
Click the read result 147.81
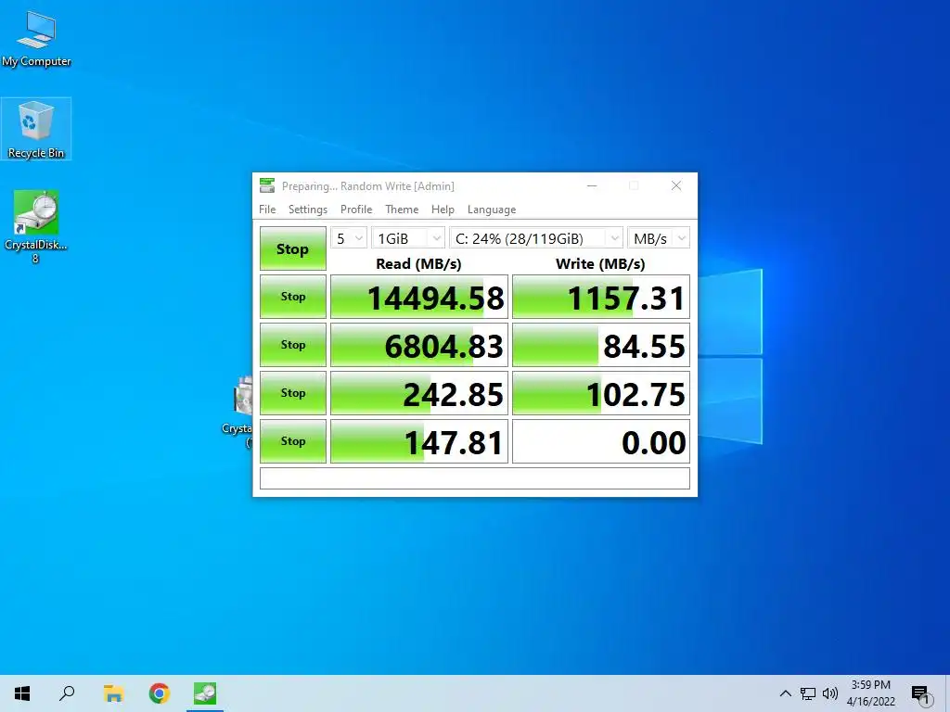click(x=418, y=441)
